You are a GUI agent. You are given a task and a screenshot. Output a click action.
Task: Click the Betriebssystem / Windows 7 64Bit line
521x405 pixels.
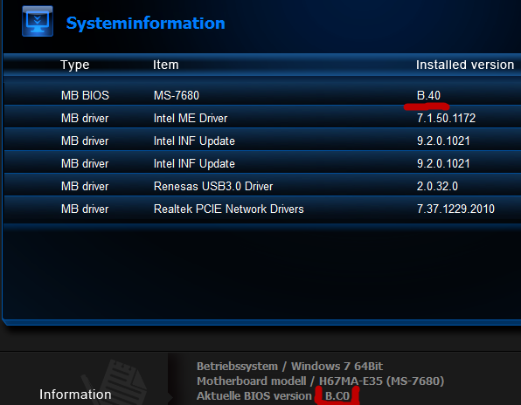(289, 367)
